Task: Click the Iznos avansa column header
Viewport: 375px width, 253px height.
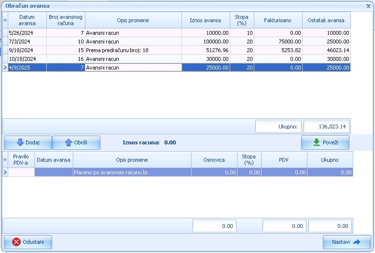Action: click(206, 20)
